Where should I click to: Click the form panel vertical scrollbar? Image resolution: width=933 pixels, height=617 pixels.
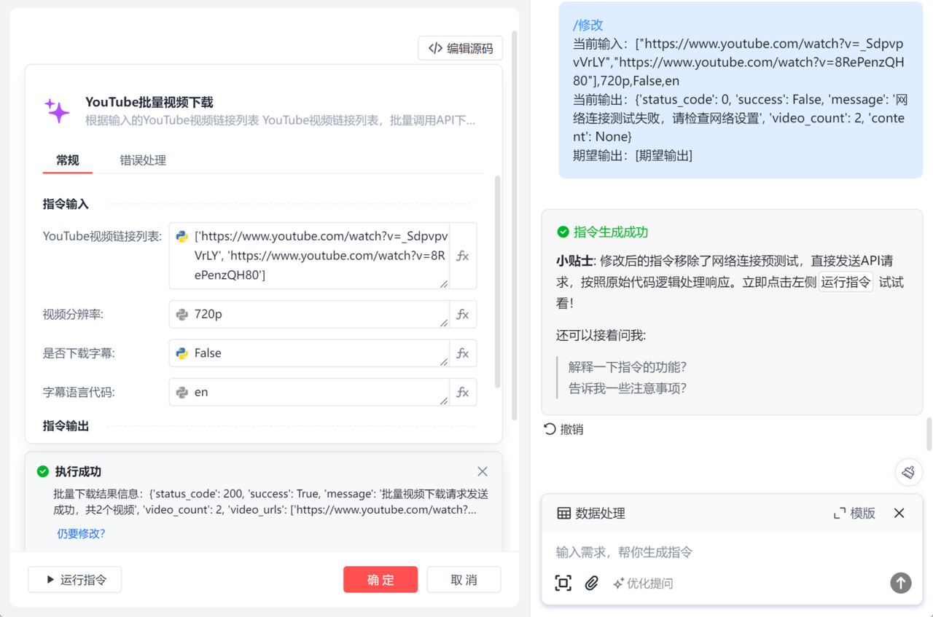tap(498, 281)
